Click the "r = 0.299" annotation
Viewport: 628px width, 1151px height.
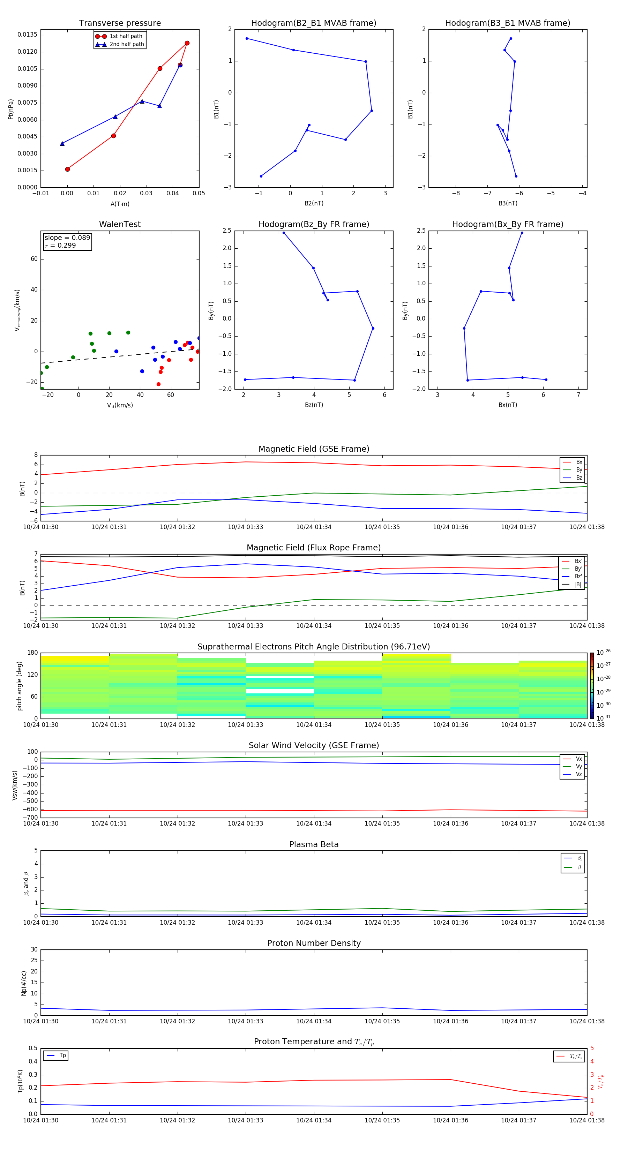(x=60, y=245)
